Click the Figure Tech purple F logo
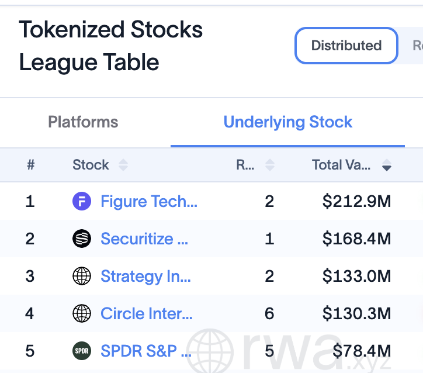This screenshot has height=373, width=423. point(82,201)
